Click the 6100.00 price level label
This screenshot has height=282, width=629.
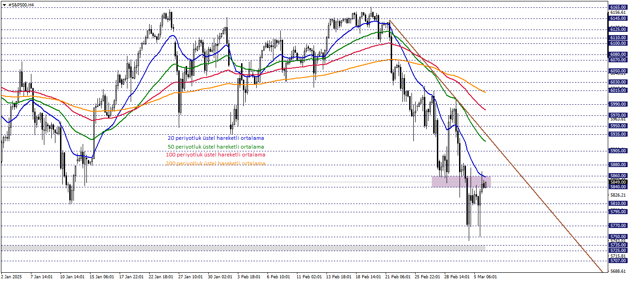coord(618,43)
